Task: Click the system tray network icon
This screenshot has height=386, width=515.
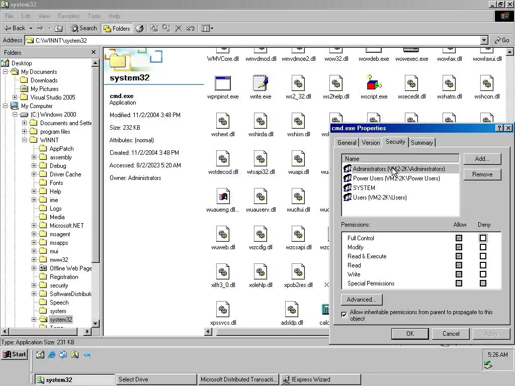Action: click(x=488, y=365)
